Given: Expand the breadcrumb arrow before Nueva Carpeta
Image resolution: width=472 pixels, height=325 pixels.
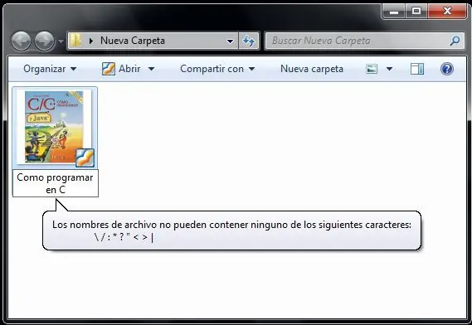Looking at the screenshot, I should [x=91, y=41].
